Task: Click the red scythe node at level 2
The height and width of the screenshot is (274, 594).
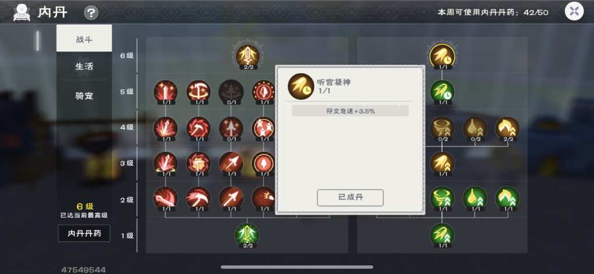Action: point(198,198)
